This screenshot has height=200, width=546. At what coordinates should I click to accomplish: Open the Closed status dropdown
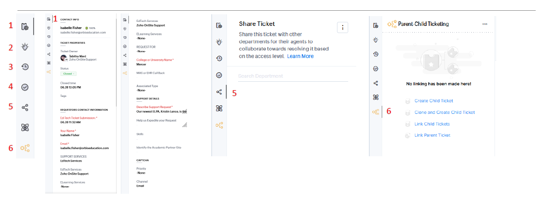pos(69,73)
